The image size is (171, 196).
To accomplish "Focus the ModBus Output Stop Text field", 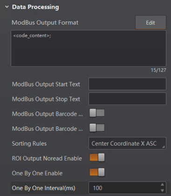I will (127, 99).
